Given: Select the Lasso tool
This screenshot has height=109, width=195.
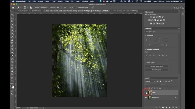Looking at the screenshot, I should (x=12, y=21).
